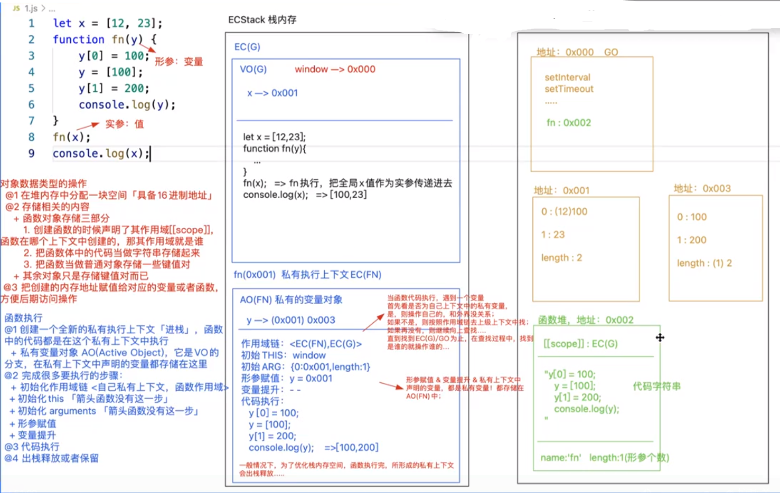Click the JS file icon in the breadcrumb
The width and height of the screenshot is (780, 493).
16,8
